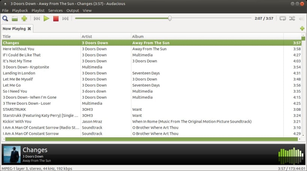Select "3 Doors Down - When I'm Gone"

[x=151, y=97]
